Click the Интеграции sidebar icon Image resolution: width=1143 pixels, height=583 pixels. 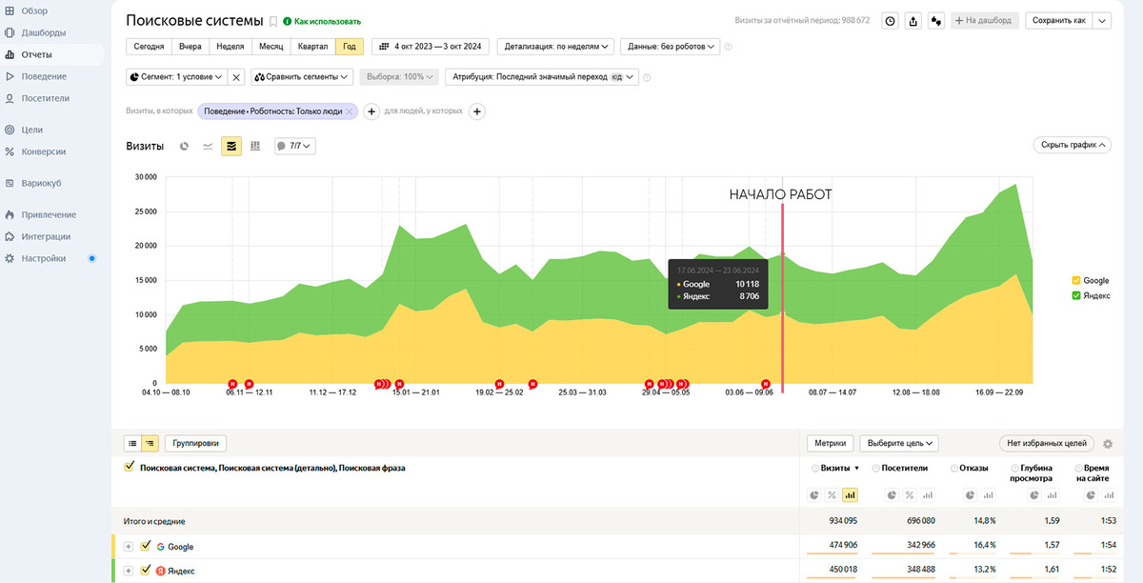[10, 236]
